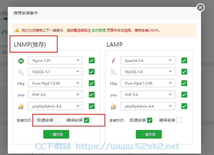Image resolution: width=214 pixels, height=155 pixels.
Task: Uncheck LNMP phpMyAdmin 4.4 checkbox
Action: click(x=92, y=106)
